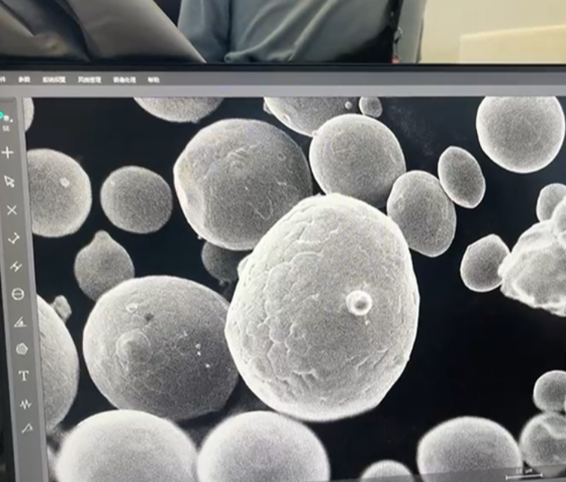566x482 pixels.
Task: Click the micrometer scale bar in the image corner
Action: pos(524,474)
